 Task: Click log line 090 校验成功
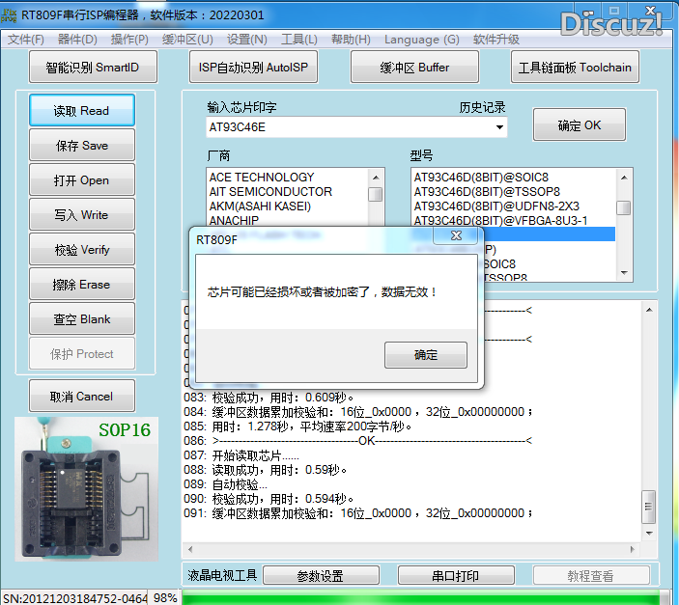[269, 499]
